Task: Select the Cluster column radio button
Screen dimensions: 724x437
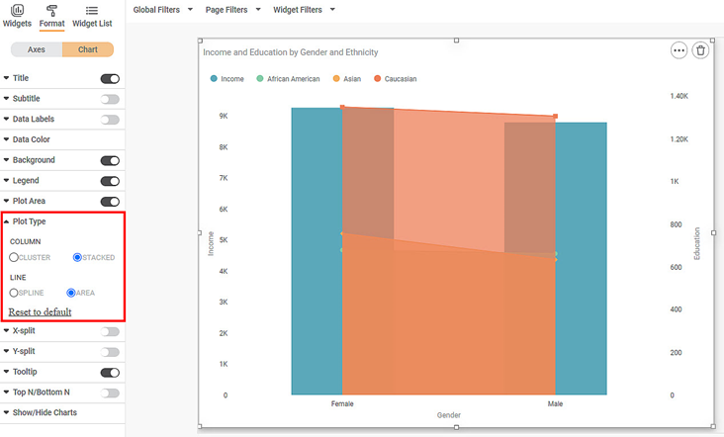Action: (x=14, y=257)
